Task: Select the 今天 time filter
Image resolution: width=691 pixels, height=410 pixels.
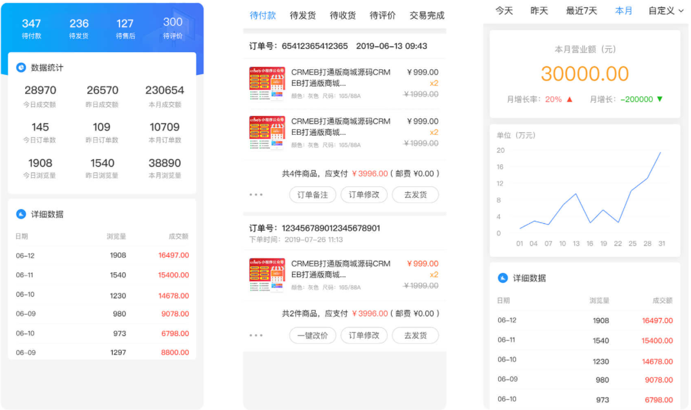Action: [x=504, y=11]
